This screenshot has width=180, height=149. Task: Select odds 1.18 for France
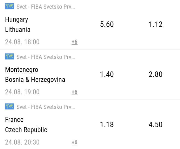107,124
